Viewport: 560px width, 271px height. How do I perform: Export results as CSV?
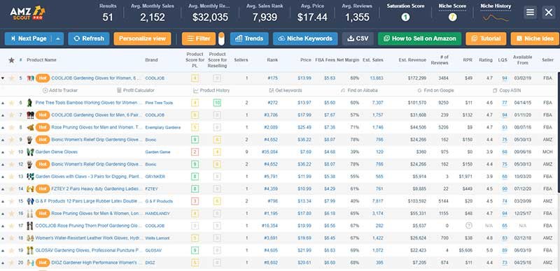(x=358, y=38)
